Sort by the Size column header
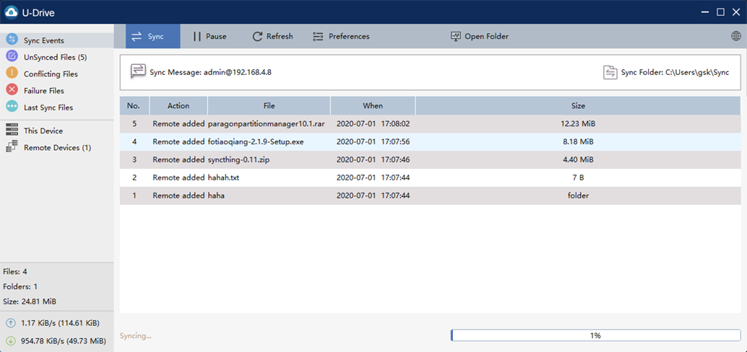The image size is (747, 352). 579,105
